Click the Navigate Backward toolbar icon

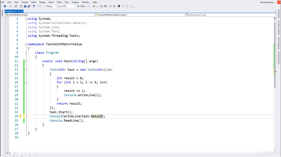click(x=5, y=6)
